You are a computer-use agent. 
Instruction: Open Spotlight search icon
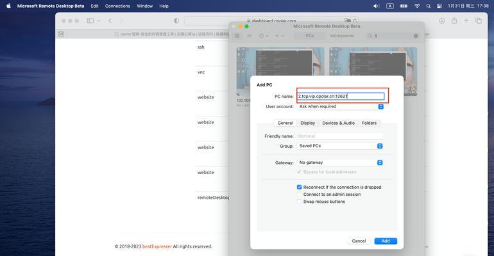pyautogui.click(x=429, y=6)
